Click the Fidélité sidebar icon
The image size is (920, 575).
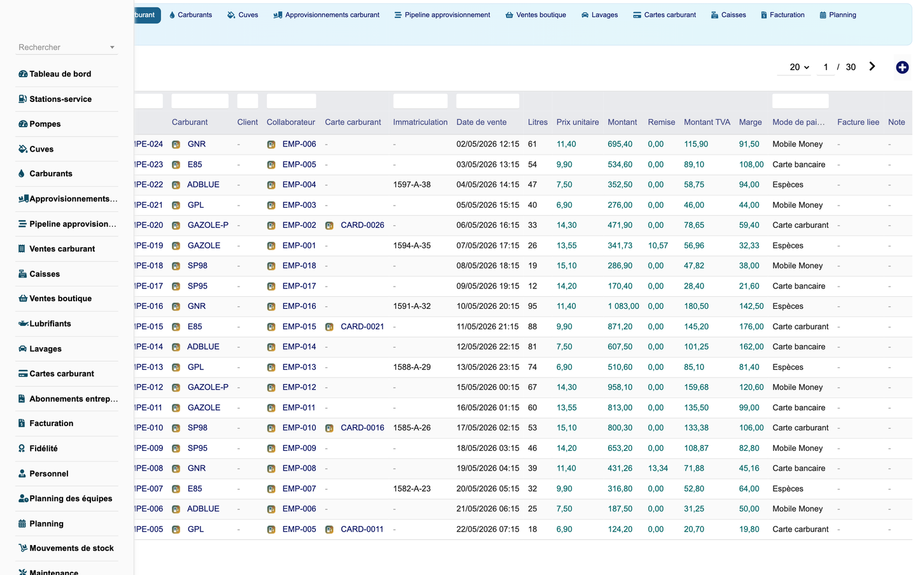click(x=22, y=448)
